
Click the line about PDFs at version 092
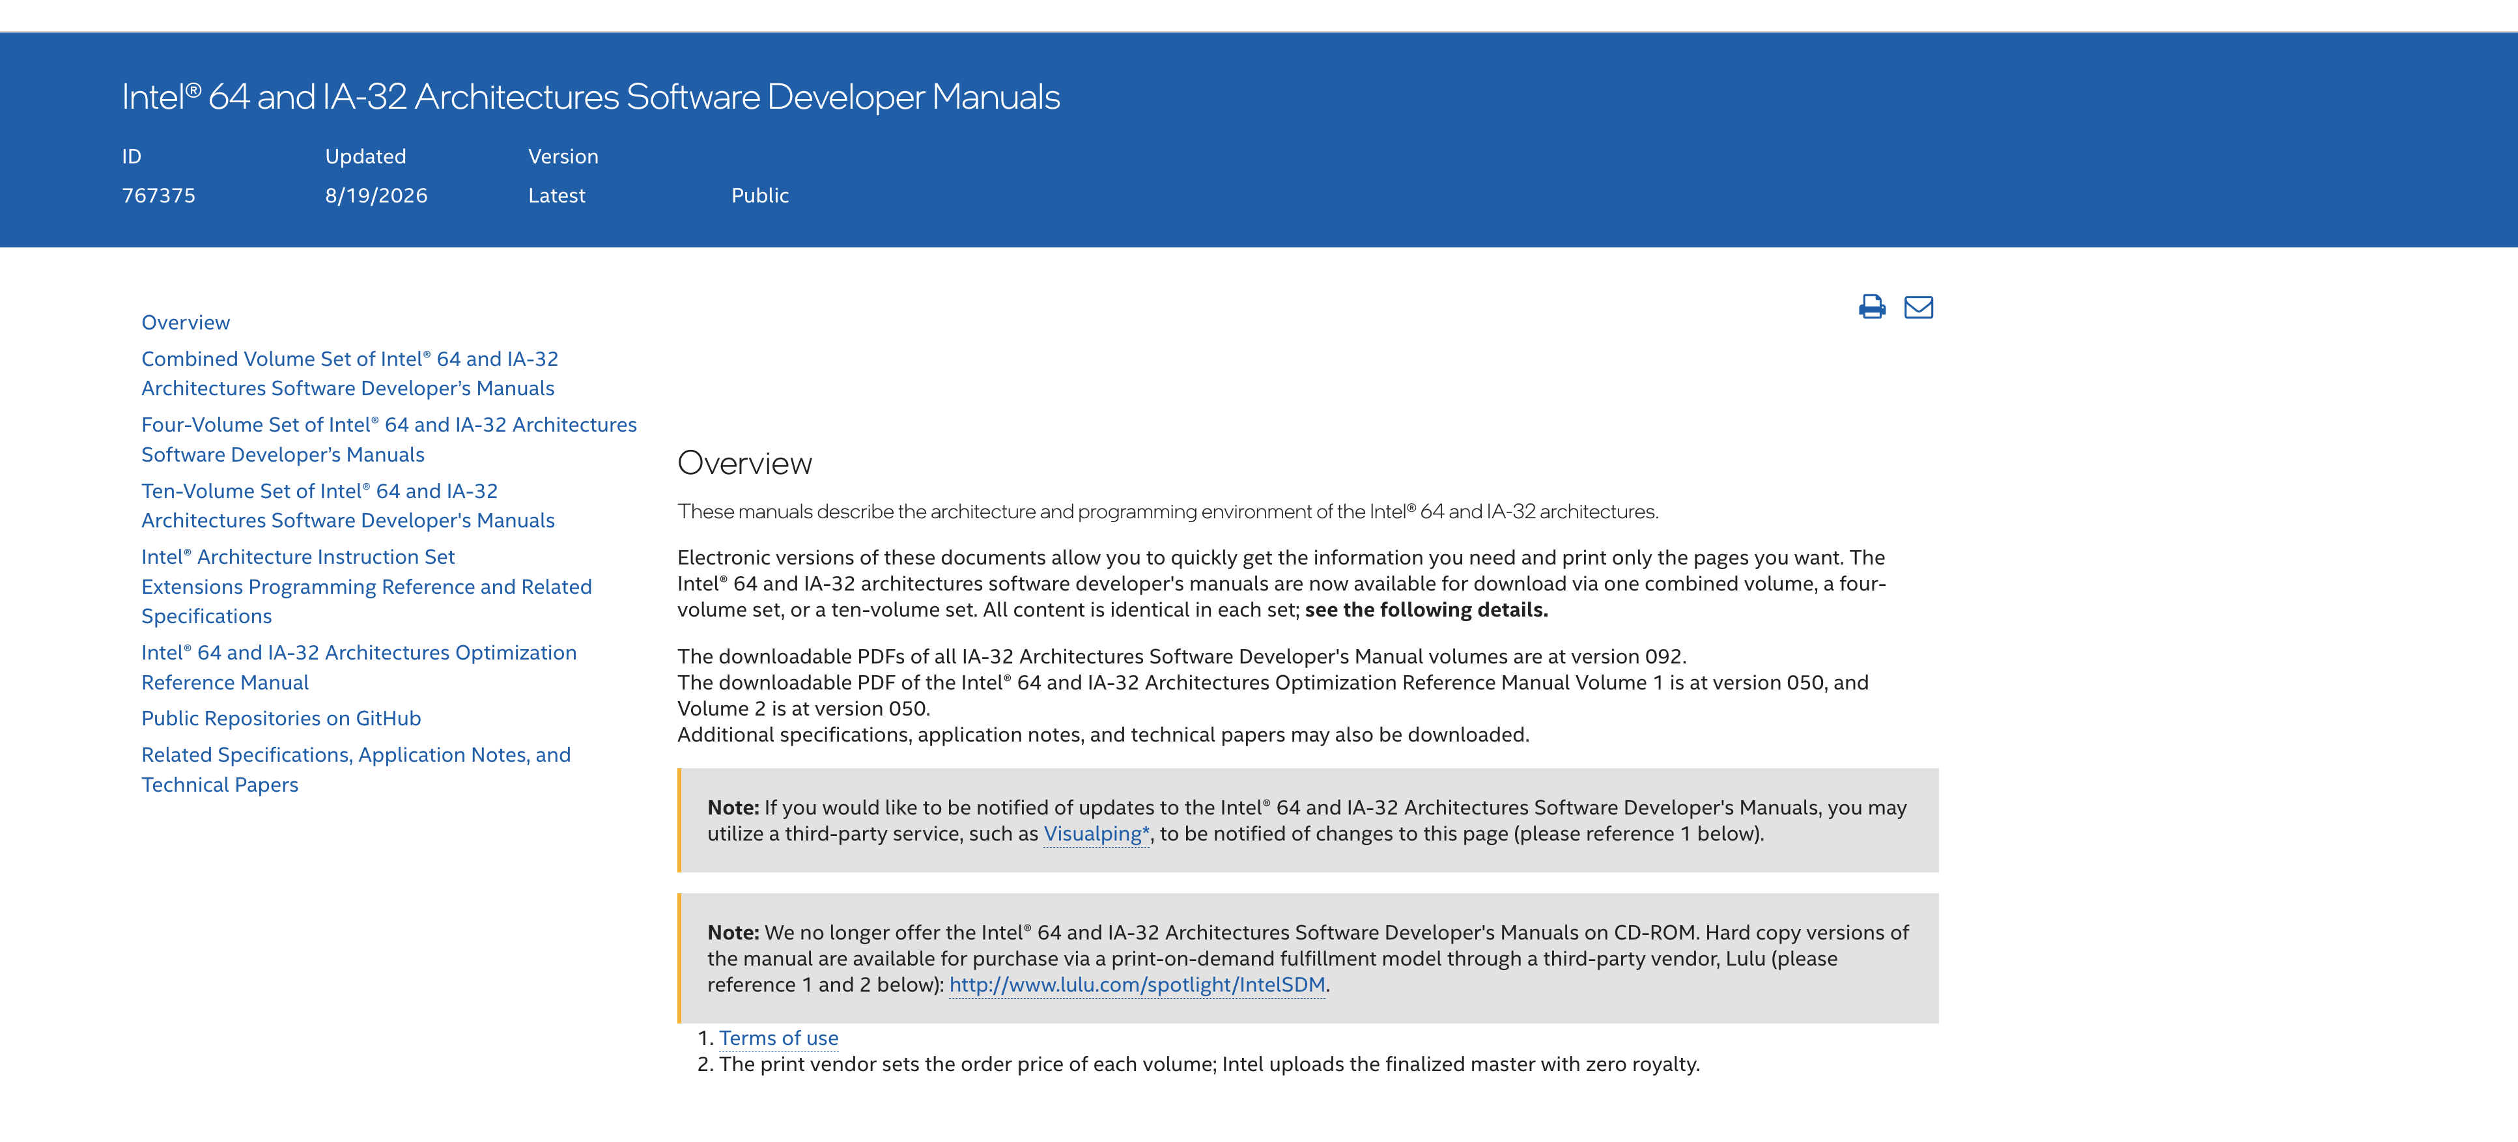coord(1181,656)
